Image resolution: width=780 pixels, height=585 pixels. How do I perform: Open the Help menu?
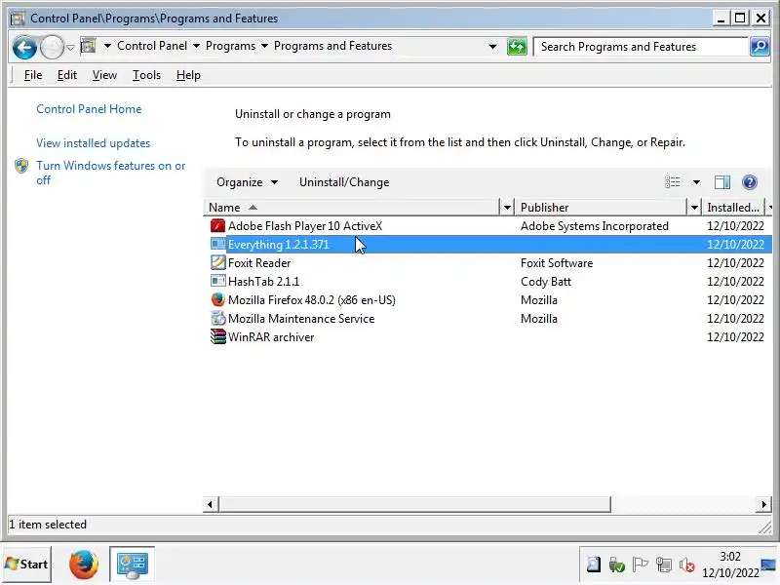pyautogui.click(x=188, y=75)
